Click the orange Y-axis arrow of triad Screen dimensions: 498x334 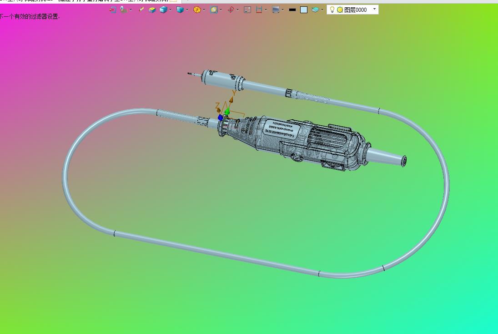[231, 100]
